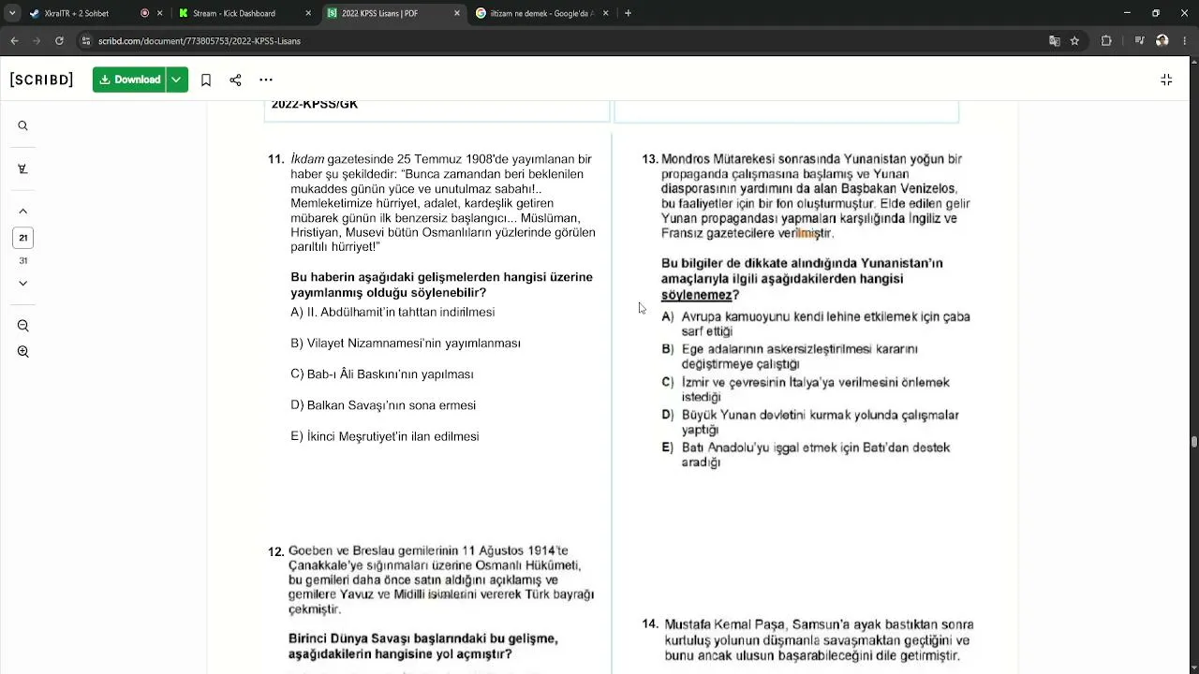
Task: Open the Chrome three-dot menu
Action: point(1185,41)
